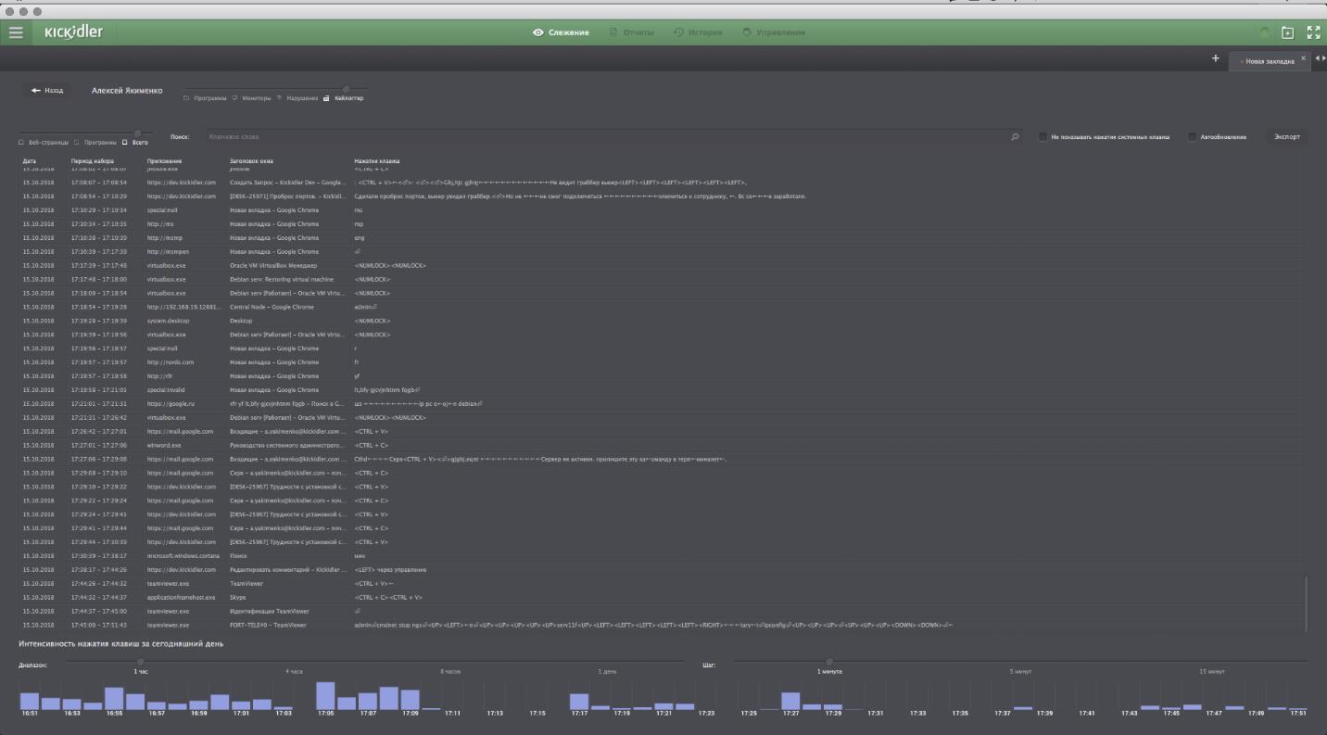Viewport: 1327px width, 735px height.
Task: Select the applicationframehost.exe Skype row
Action: tap(660, 598)
